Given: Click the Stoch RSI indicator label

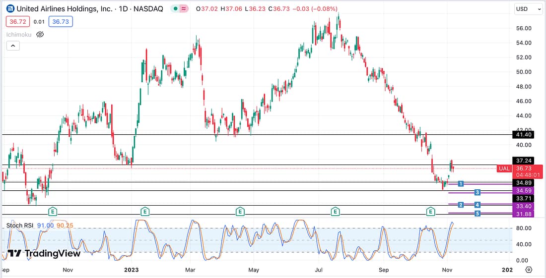Looking at the screenshot, I should [20, 225].
